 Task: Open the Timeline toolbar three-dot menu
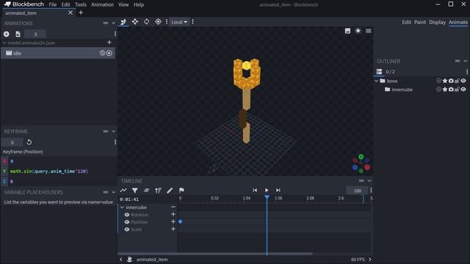coord(371,191)
